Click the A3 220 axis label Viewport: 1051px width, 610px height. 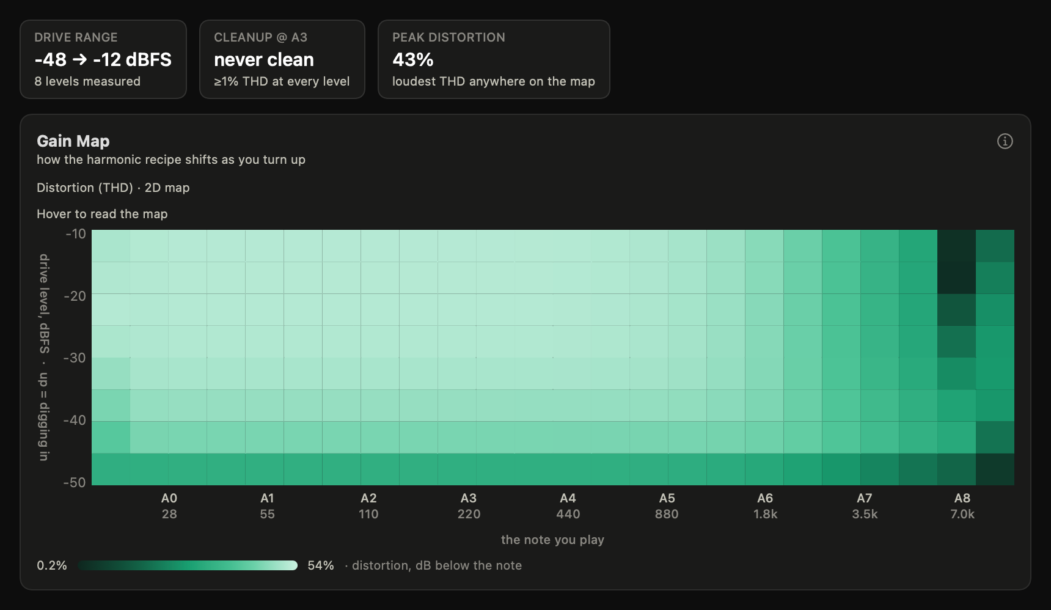point(469,506)
